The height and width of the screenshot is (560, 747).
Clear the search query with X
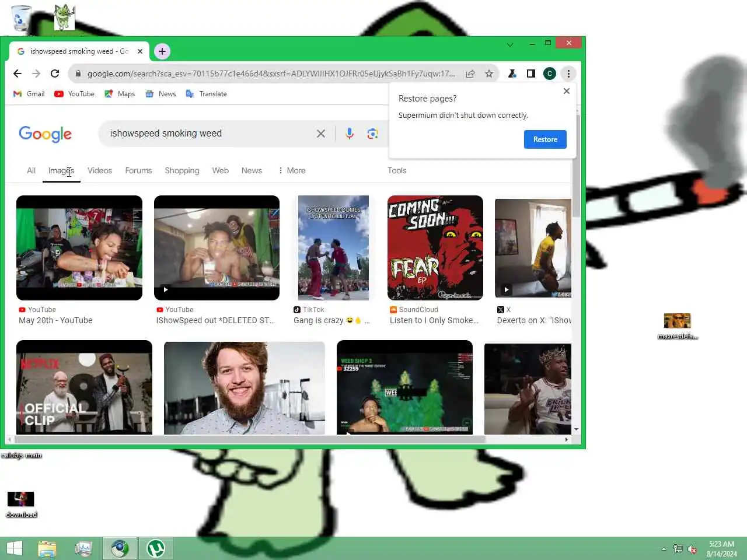pyautogui.click(x=321, y=134)
